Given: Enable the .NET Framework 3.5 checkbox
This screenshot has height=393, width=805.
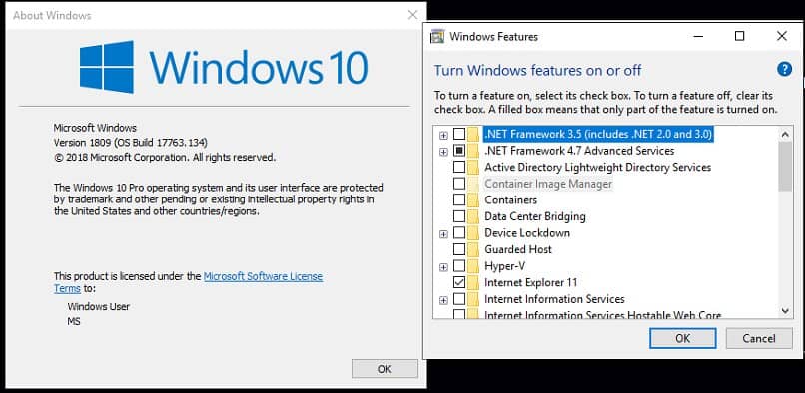Looking at the screenshot, I should pos(459,134).
